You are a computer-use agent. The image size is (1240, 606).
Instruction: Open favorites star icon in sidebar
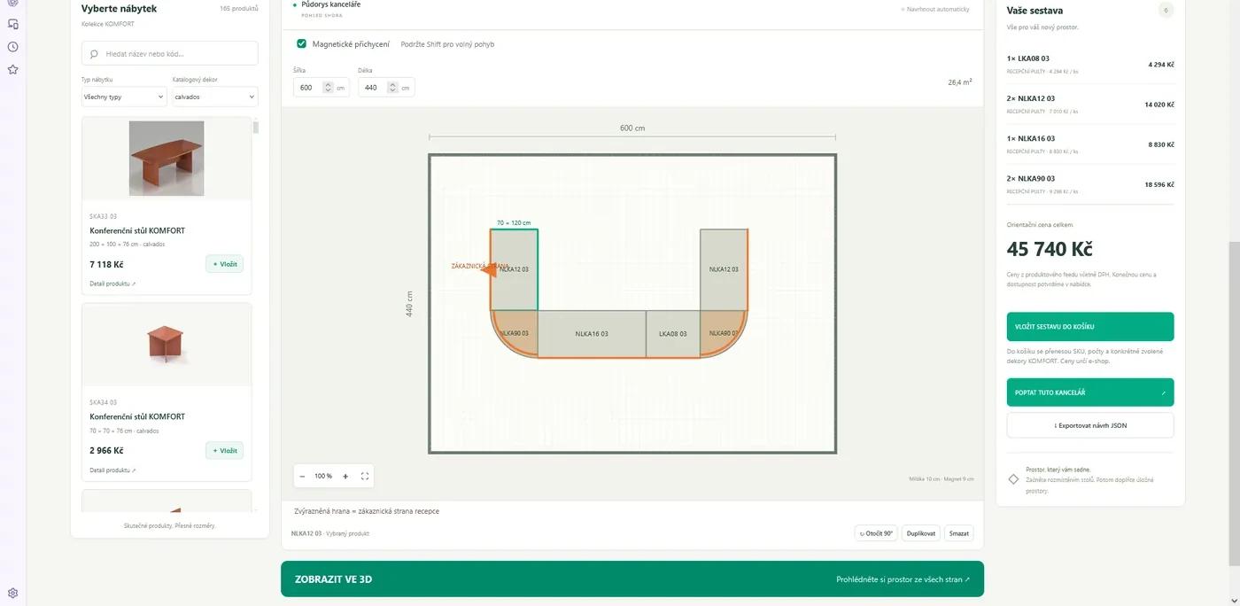12,69
